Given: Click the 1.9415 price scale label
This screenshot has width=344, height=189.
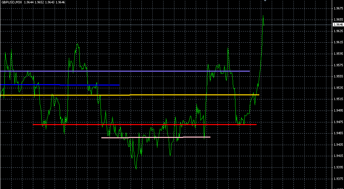Looking at the screenshot, I should 338,156.
